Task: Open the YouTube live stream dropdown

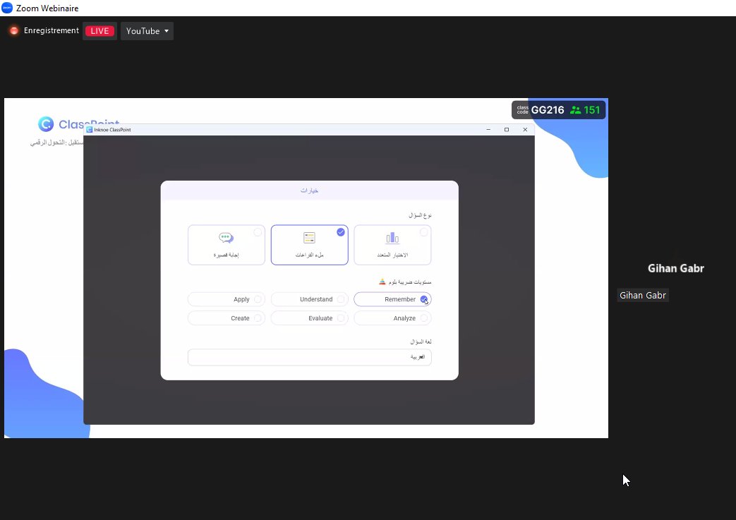Action: (147, 31)
